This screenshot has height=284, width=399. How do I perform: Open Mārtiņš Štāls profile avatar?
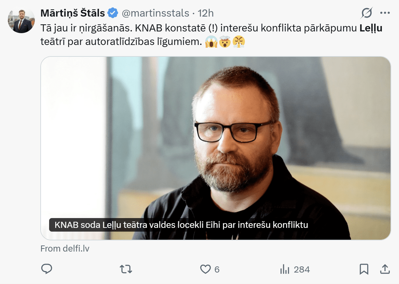[x=21, y=20]
